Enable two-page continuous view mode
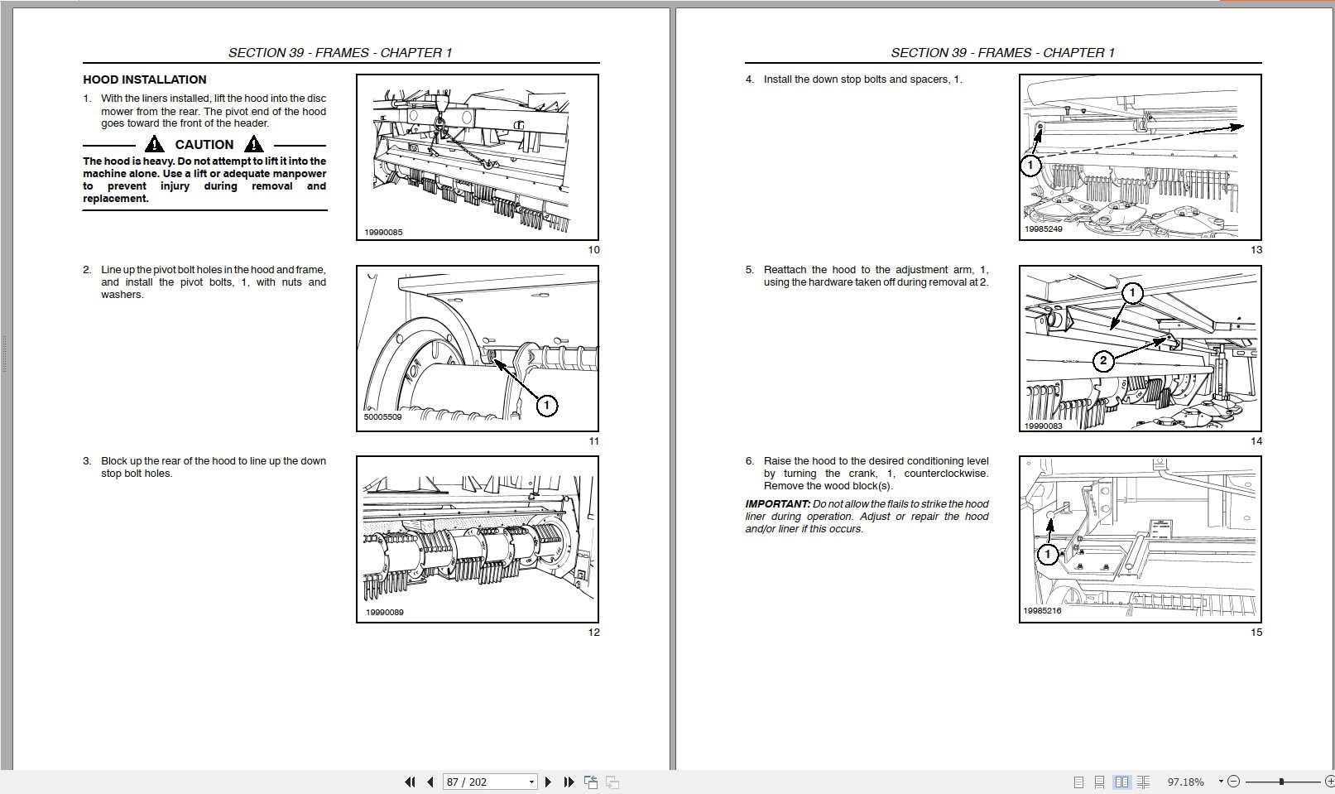 click(1144, 781)
